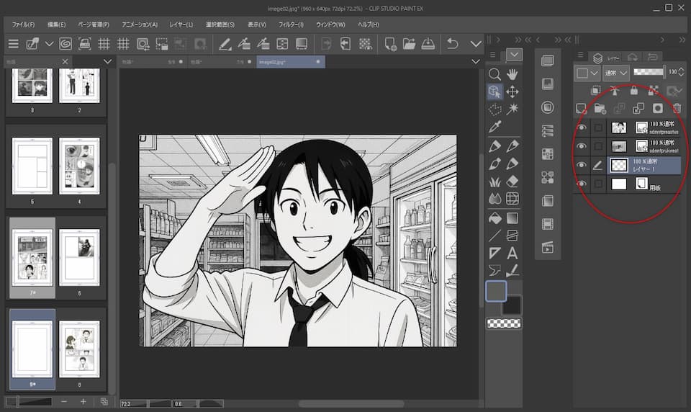Hide the 用紙 paper layer

pos(582,184)
